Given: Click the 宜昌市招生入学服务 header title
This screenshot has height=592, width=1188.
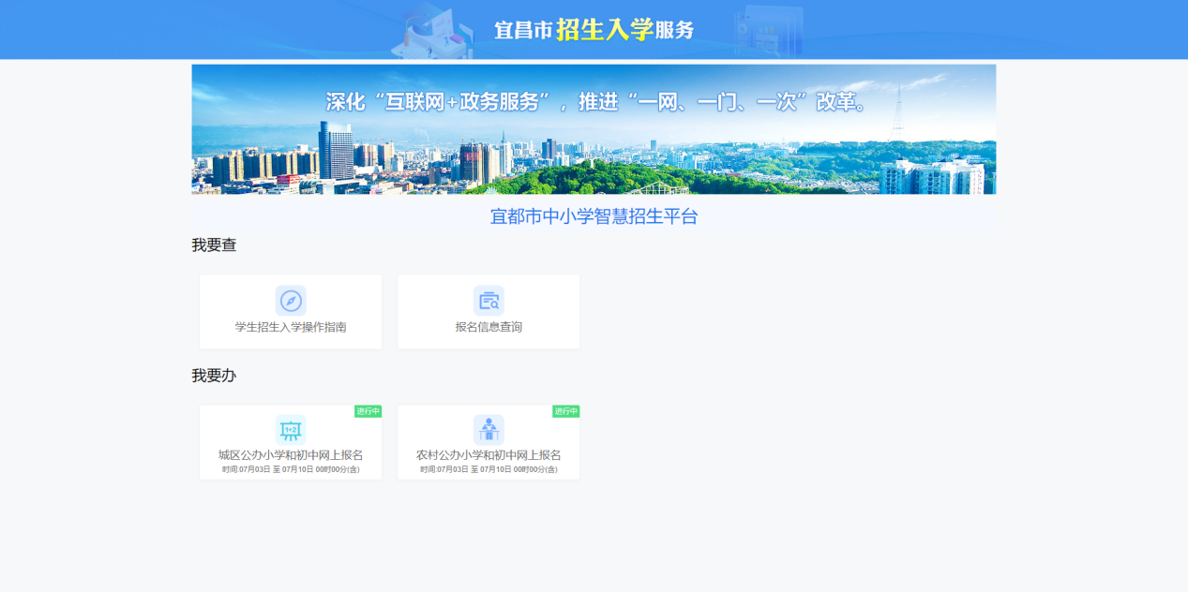Looking at the screenshot, I should point(594,30).
